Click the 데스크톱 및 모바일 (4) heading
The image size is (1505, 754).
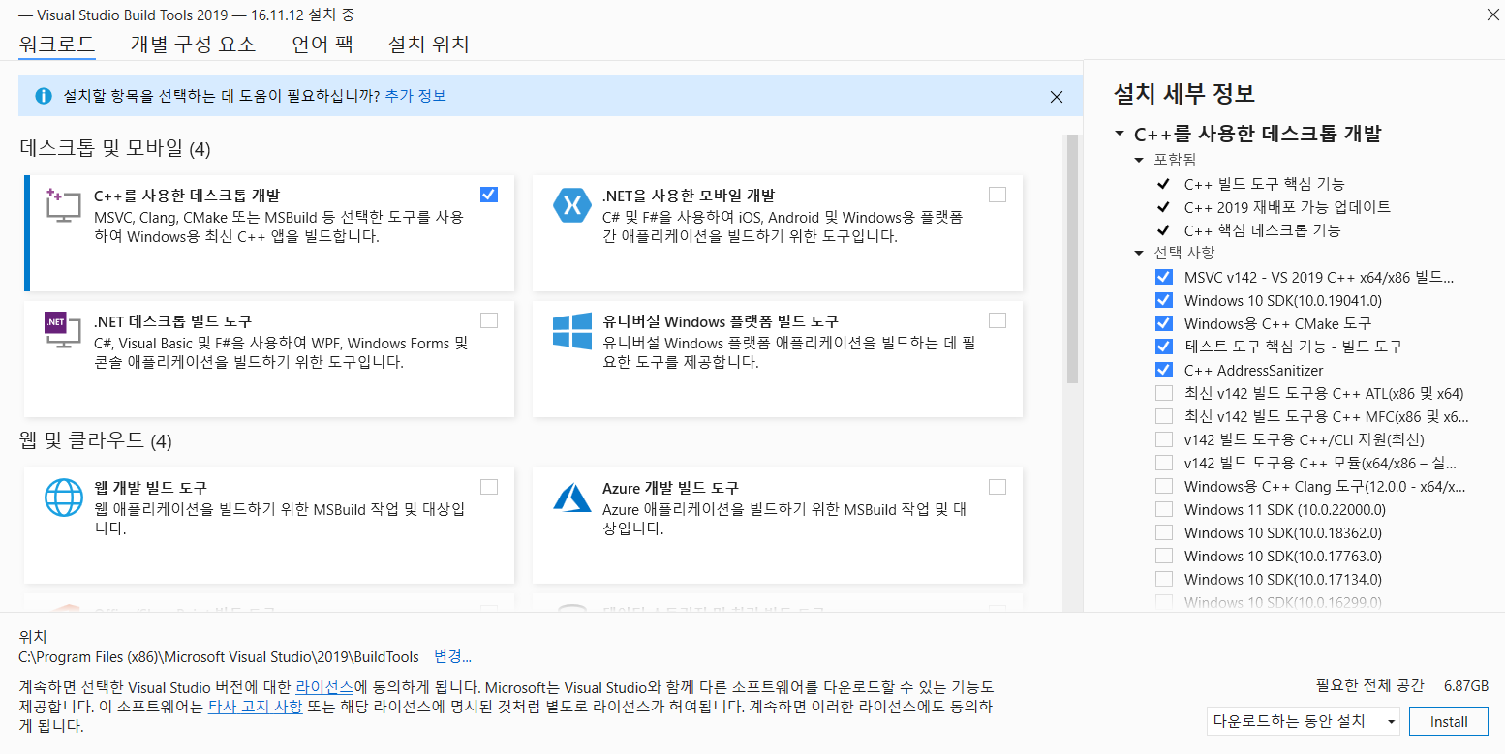[x=115, y=148]
